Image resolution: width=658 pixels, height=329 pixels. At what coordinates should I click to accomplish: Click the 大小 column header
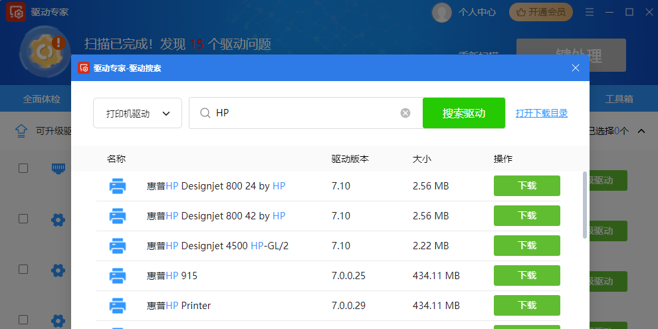422,159
